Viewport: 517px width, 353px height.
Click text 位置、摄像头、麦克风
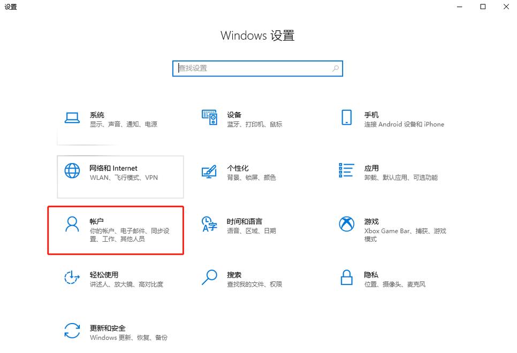(395, 284)
